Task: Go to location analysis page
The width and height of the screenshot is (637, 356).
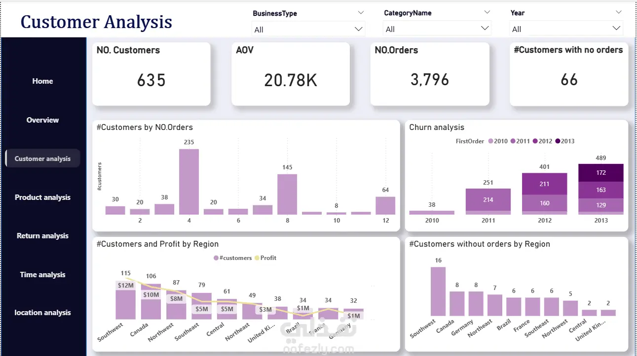Action: [42, 313]
